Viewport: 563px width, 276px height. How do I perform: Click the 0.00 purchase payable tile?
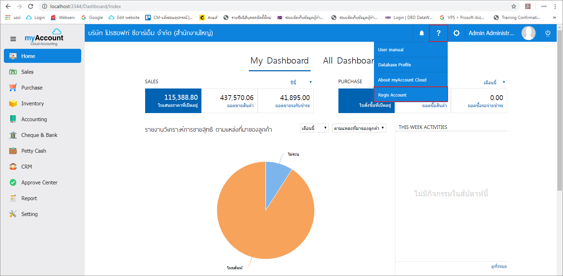coord(479,101)
